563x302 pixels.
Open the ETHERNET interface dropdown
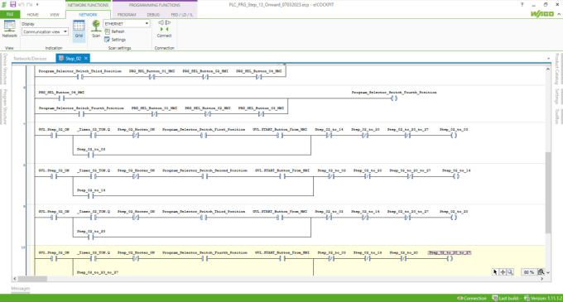click(x=127, y=24)
